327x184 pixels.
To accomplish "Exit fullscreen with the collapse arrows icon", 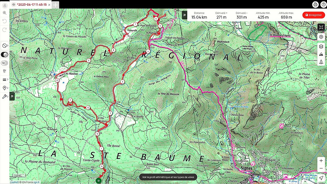I will (321, 27).
